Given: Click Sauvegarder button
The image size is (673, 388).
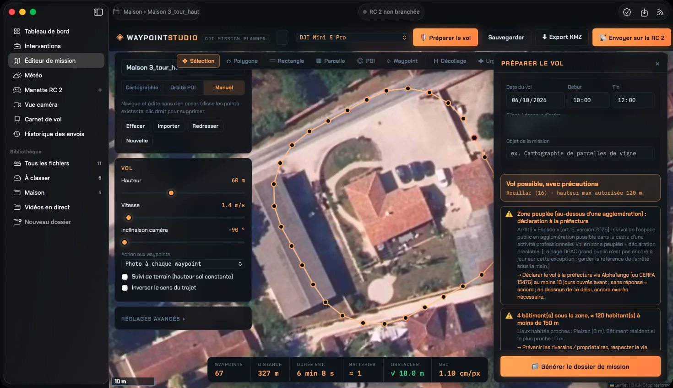Looking at the screenshot, I should pos(506,38).
